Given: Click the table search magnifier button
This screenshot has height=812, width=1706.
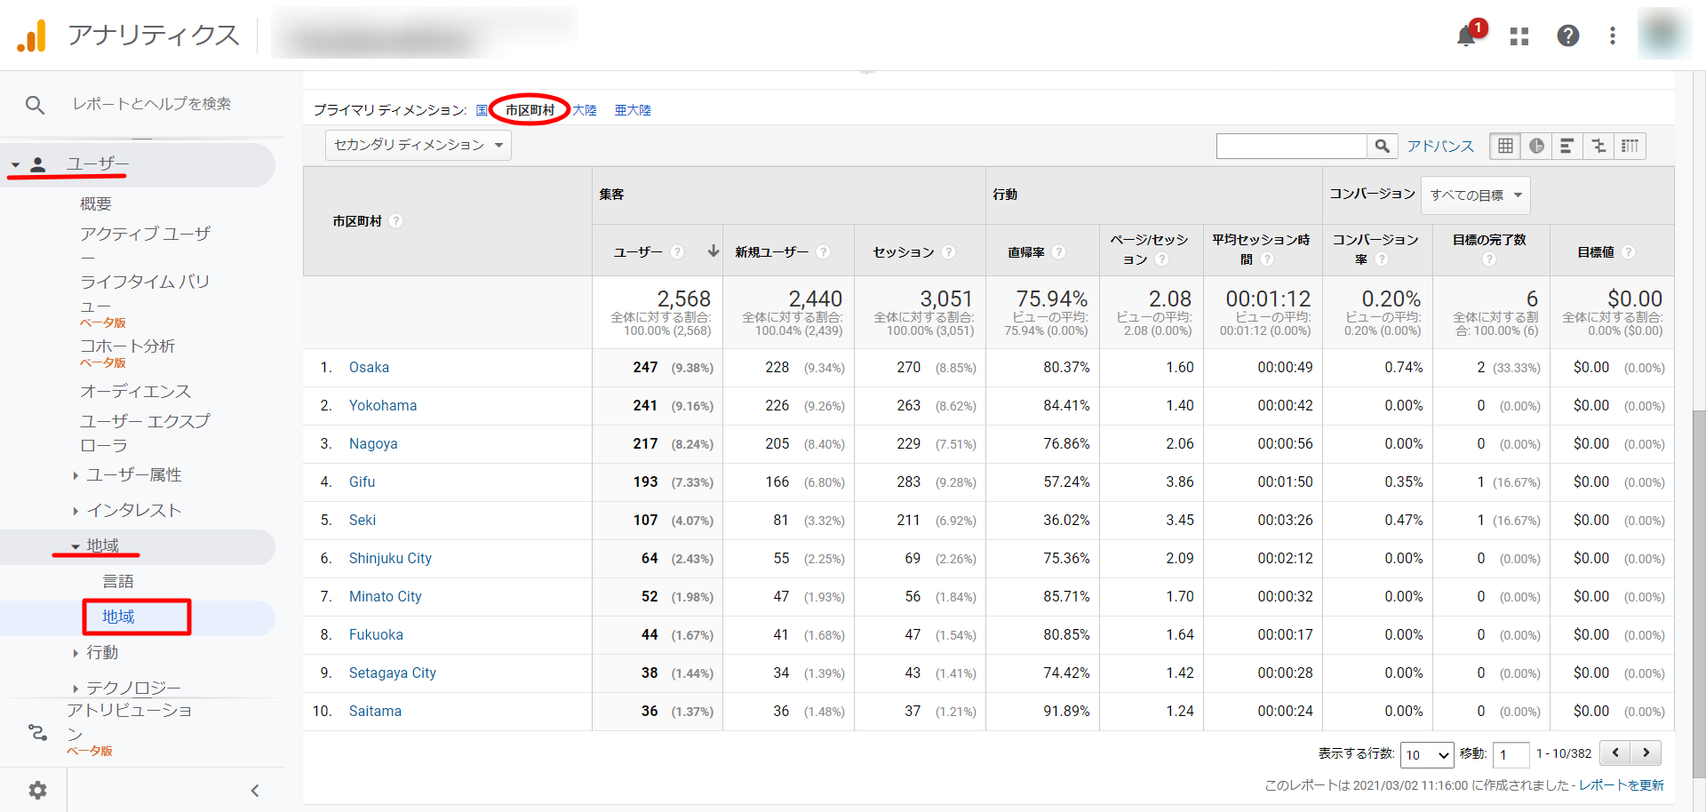Looking at the screenshot, I should tap(1382, 146).
